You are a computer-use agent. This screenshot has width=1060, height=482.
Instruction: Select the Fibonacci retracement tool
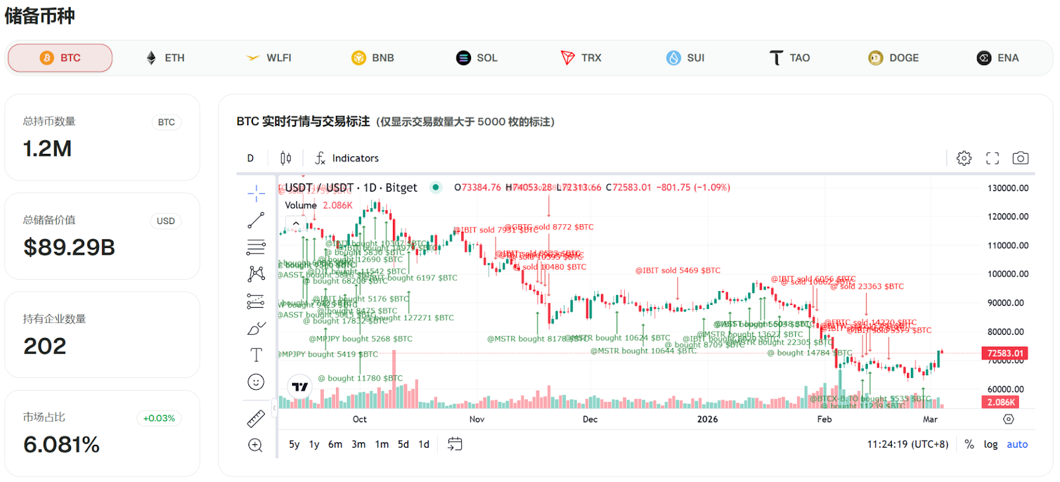(x=256, y=247)
